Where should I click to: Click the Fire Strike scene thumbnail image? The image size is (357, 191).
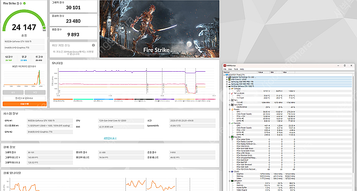coord(159,28)
